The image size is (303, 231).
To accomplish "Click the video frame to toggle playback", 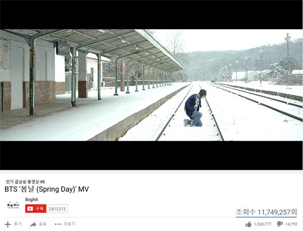I will pos(151,85).
